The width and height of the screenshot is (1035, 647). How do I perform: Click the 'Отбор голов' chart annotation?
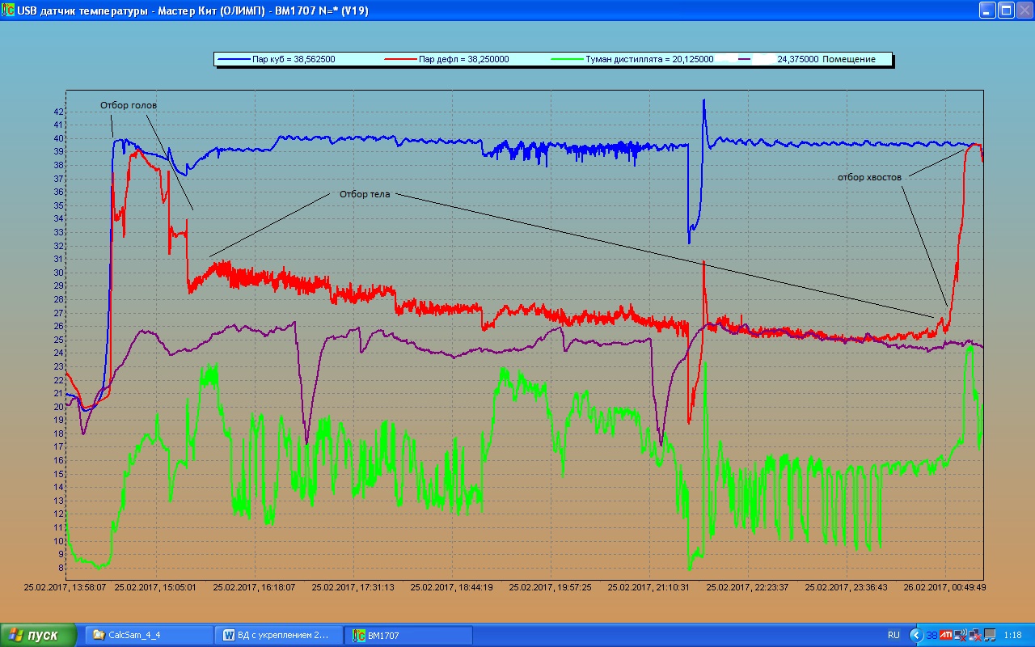point(129,105)
